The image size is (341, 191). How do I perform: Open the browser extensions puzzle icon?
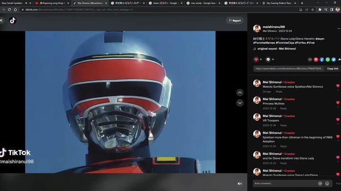[x=320, y=9]
